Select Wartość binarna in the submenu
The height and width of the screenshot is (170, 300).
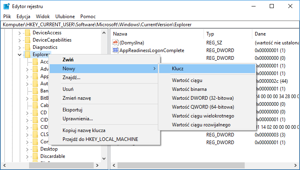[x=207, y=89]
